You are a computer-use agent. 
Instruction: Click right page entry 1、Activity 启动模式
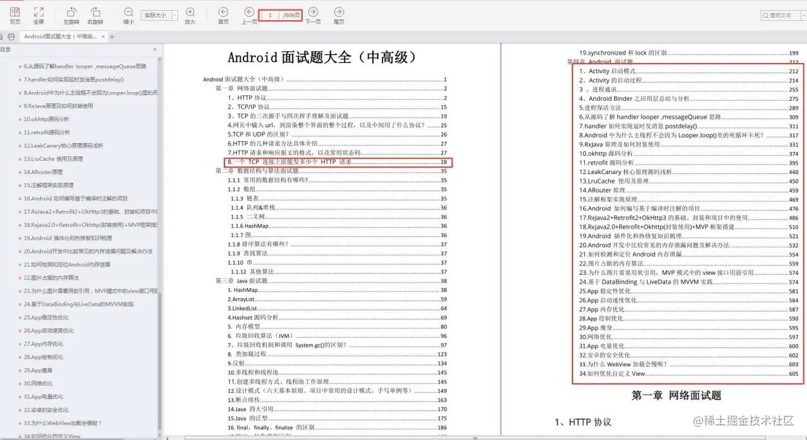click(689, 71)
